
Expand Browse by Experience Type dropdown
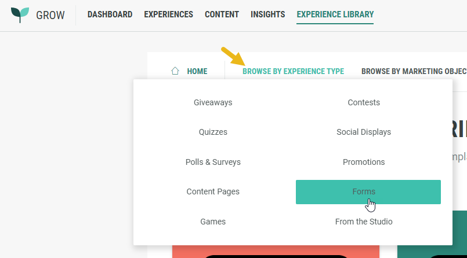[293, 71]
